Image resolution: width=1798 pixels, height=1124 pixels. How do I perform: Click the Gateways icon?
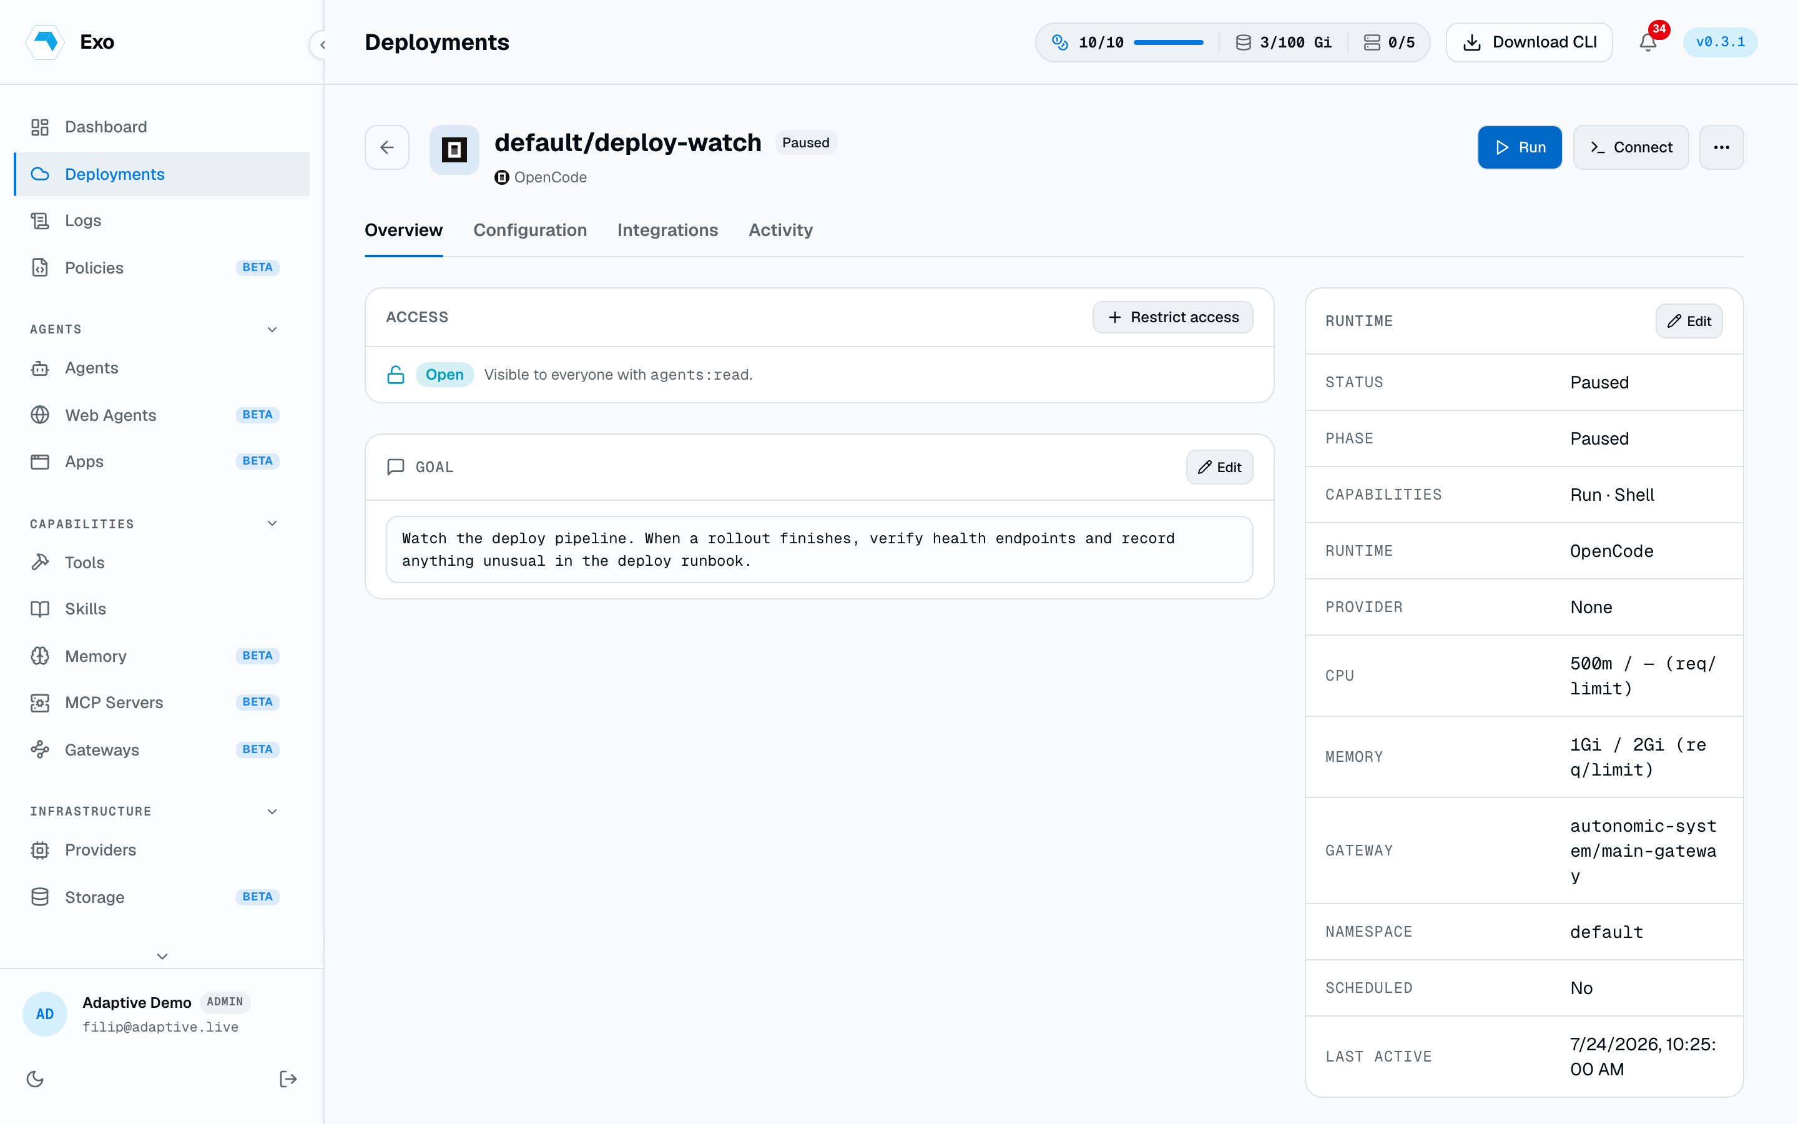pyautogui.click(x=40, y=749)
